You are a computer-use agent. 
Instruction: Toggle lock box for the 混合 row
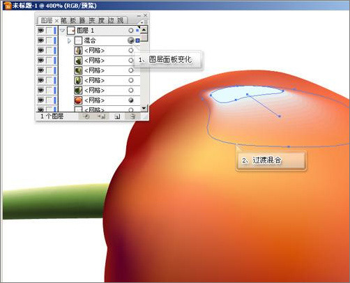pyautogui.click(x=49, y=40)
